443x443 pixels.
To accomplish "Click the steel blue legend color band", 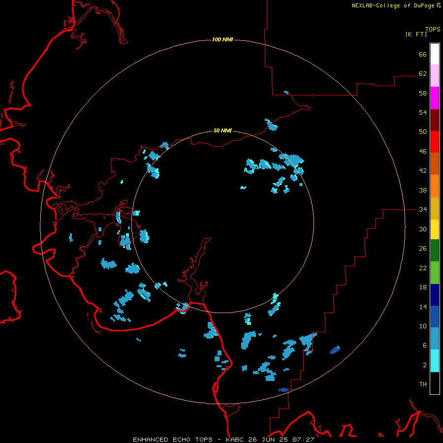I will (435, 339).
